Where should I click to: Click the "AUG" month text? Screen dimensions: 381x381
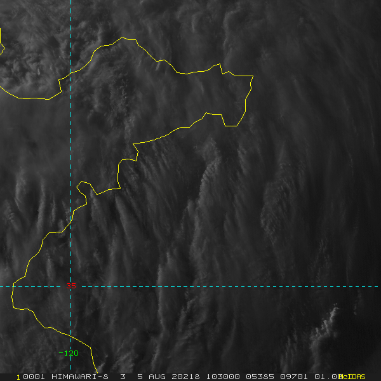tap(157, 377)
